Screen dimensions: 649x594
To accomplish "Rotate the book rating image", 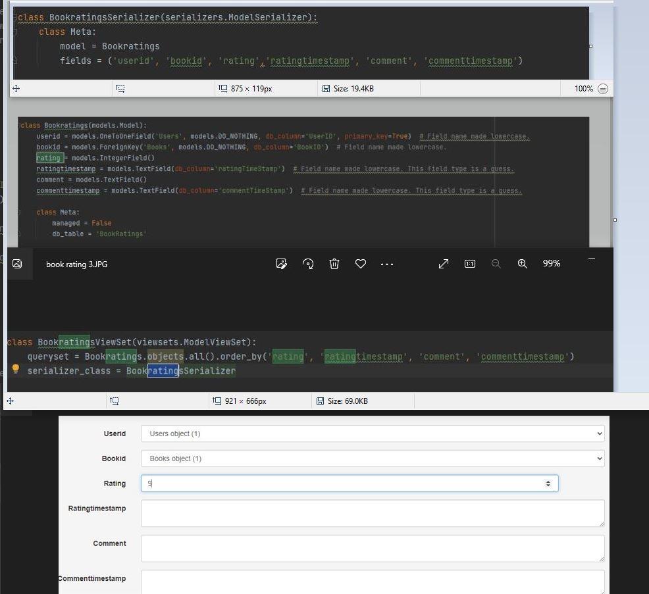I will [x=308, y=264].
